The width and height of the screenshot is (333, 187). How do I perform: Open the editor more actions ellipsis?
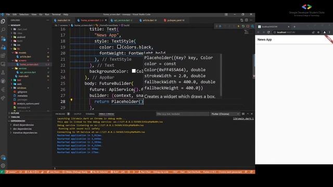(x=251, y=20)
